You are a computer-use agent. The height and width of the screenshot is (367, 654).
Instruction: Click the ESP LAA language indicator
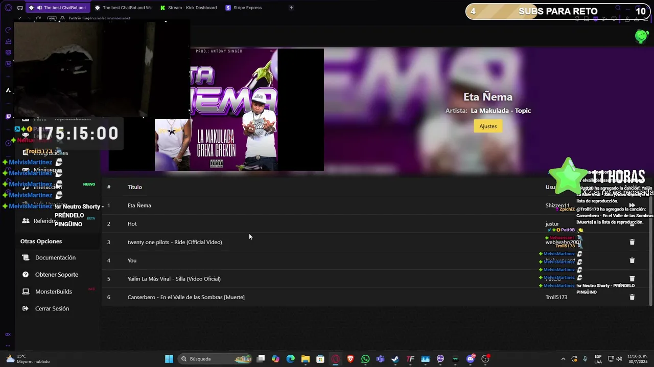[598, 359]
